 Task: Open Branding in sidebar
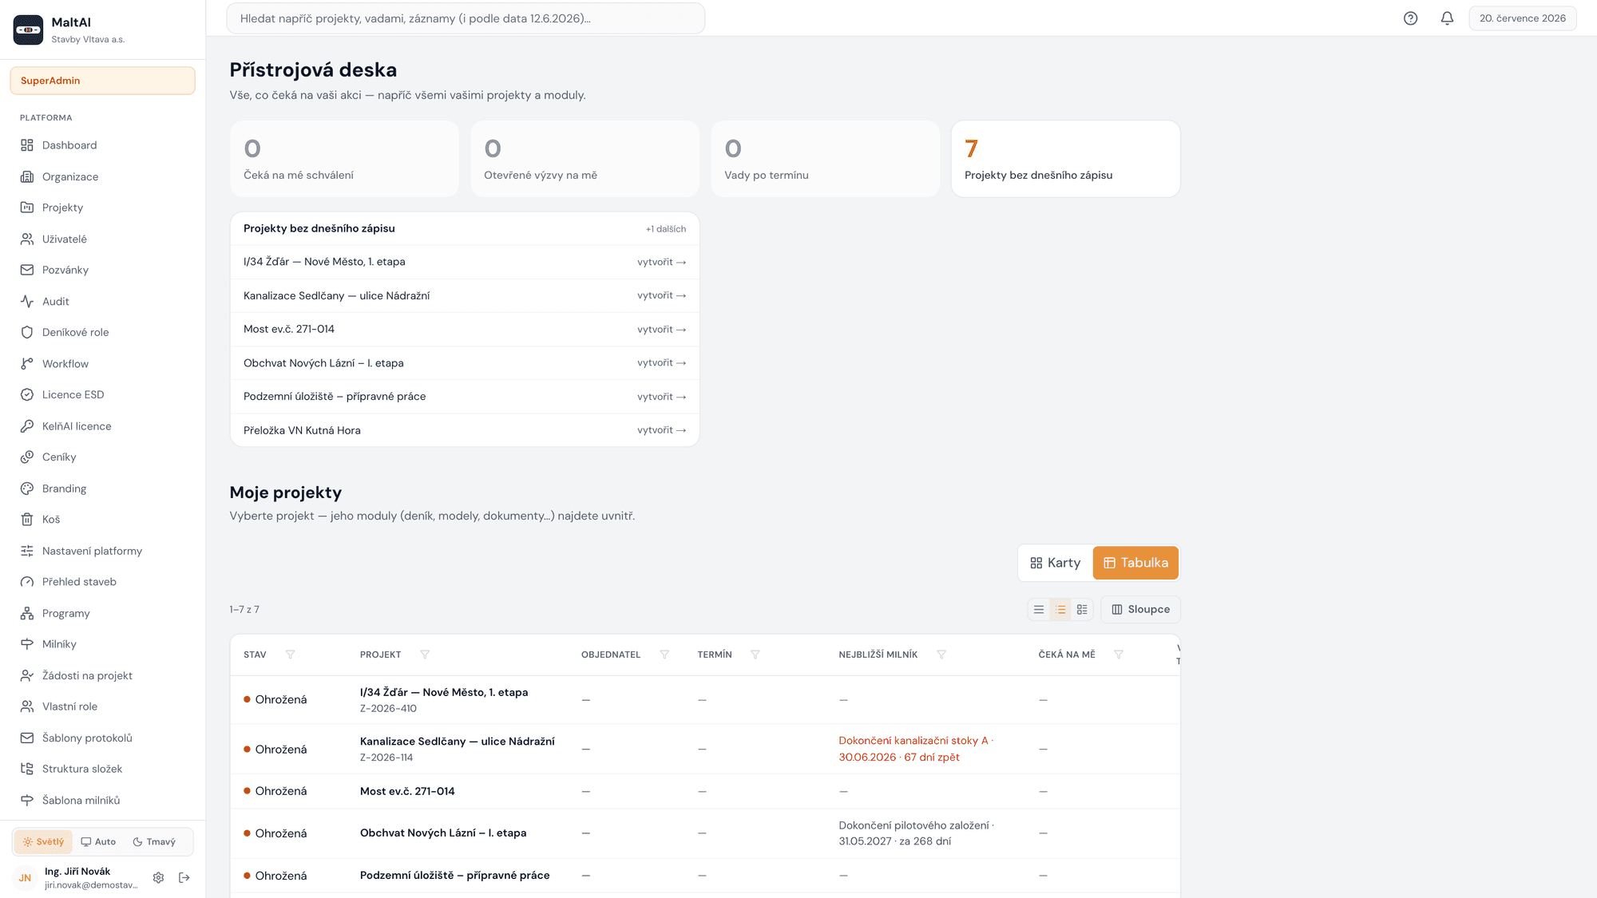(x=102, y=489)
